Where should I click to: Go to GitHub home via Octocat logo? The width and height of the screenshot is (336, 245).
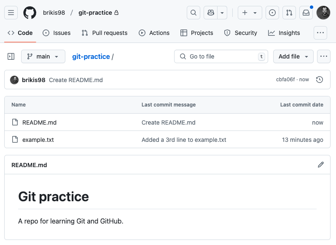tap(30, 13)
